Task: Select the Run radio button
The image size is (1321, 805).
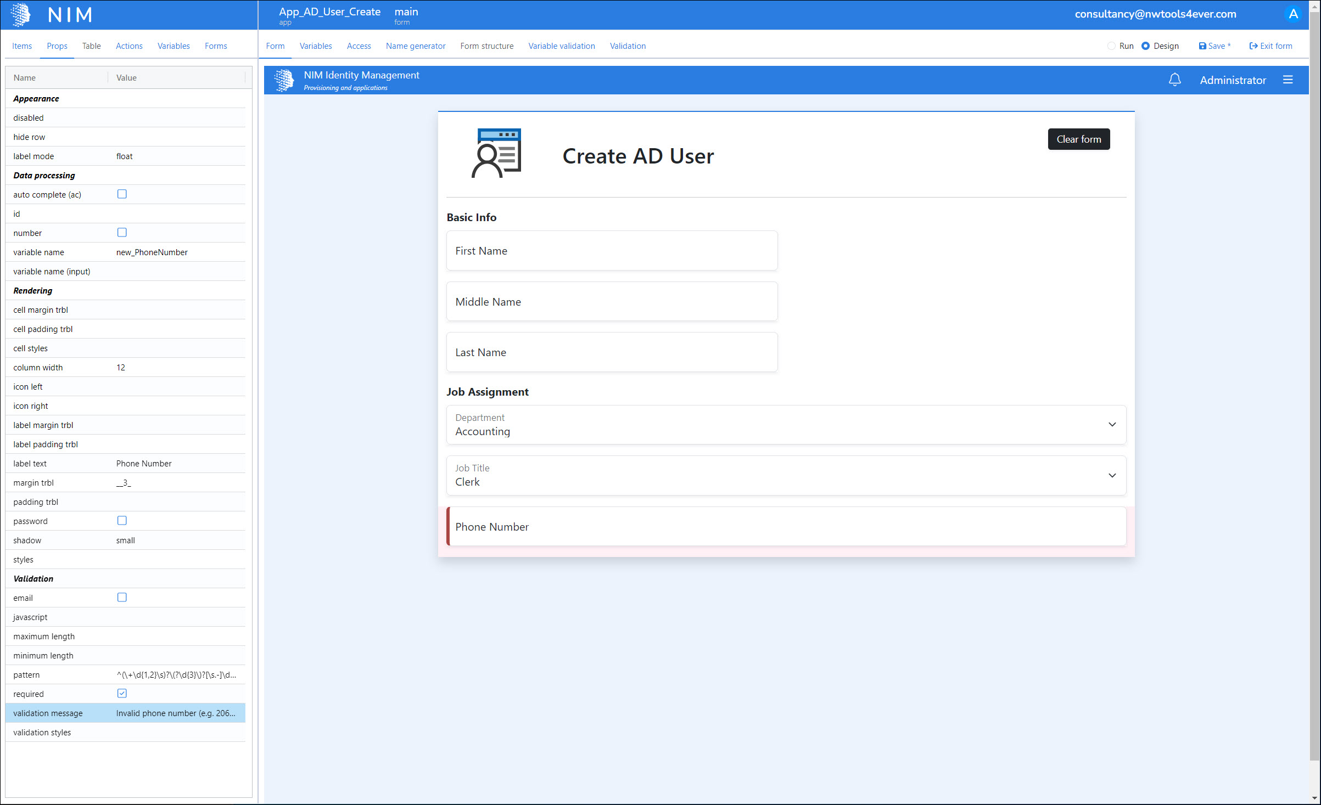Action: pyautogui.click(x=1111, y=46)
